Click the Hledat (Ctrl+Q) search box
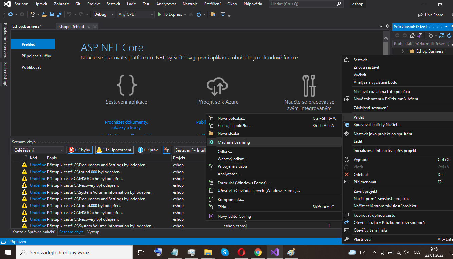Image resolution: width=453 pixels, height=259 pixels. [x=306, y=4]
